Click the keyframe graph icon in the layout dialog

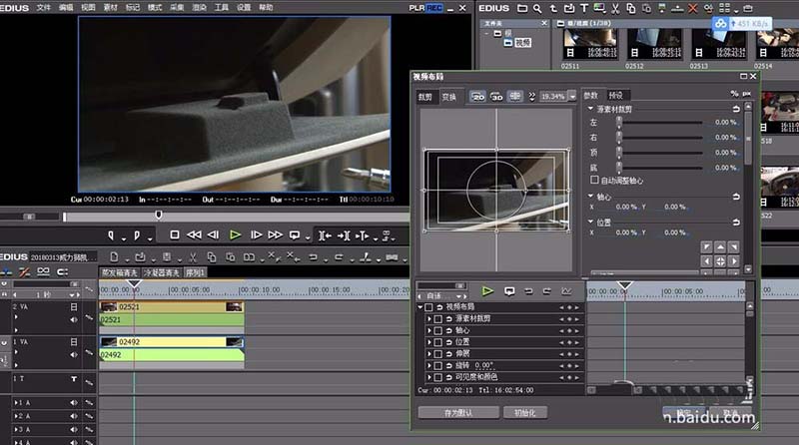point(567,291)
